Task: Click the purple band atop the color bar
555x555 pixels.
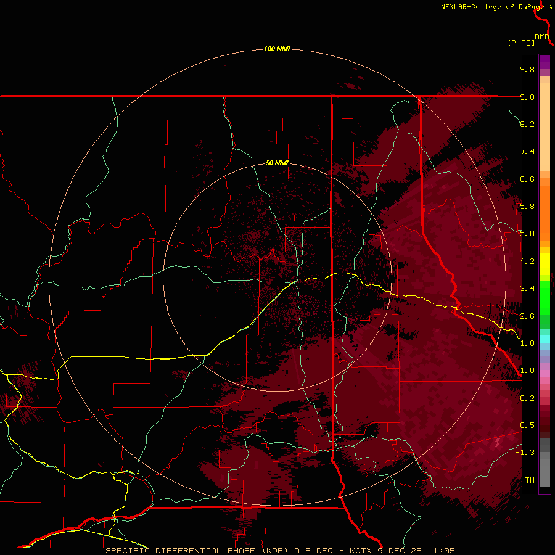Action: (545, 62)
